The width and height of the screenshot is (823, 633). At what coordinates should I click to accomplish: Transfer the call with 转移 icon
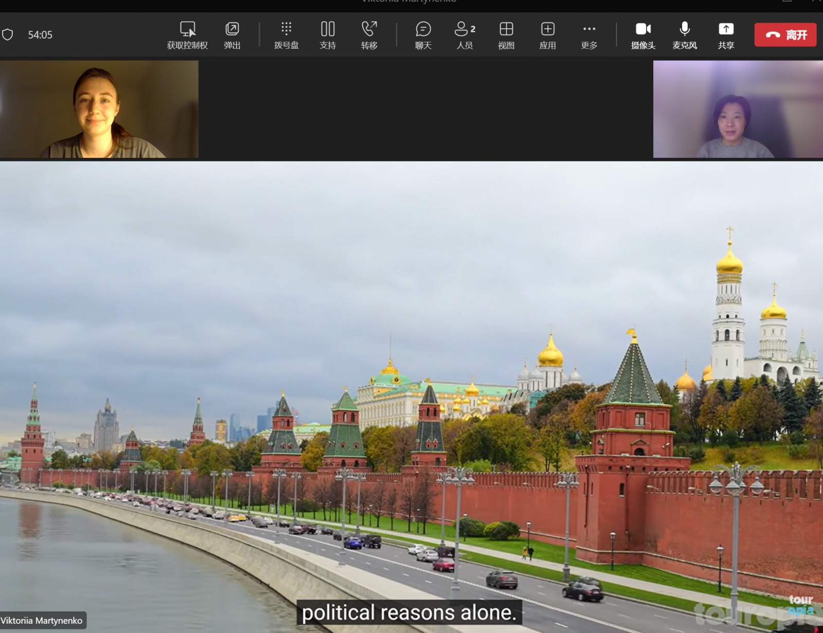coord(369,29)
